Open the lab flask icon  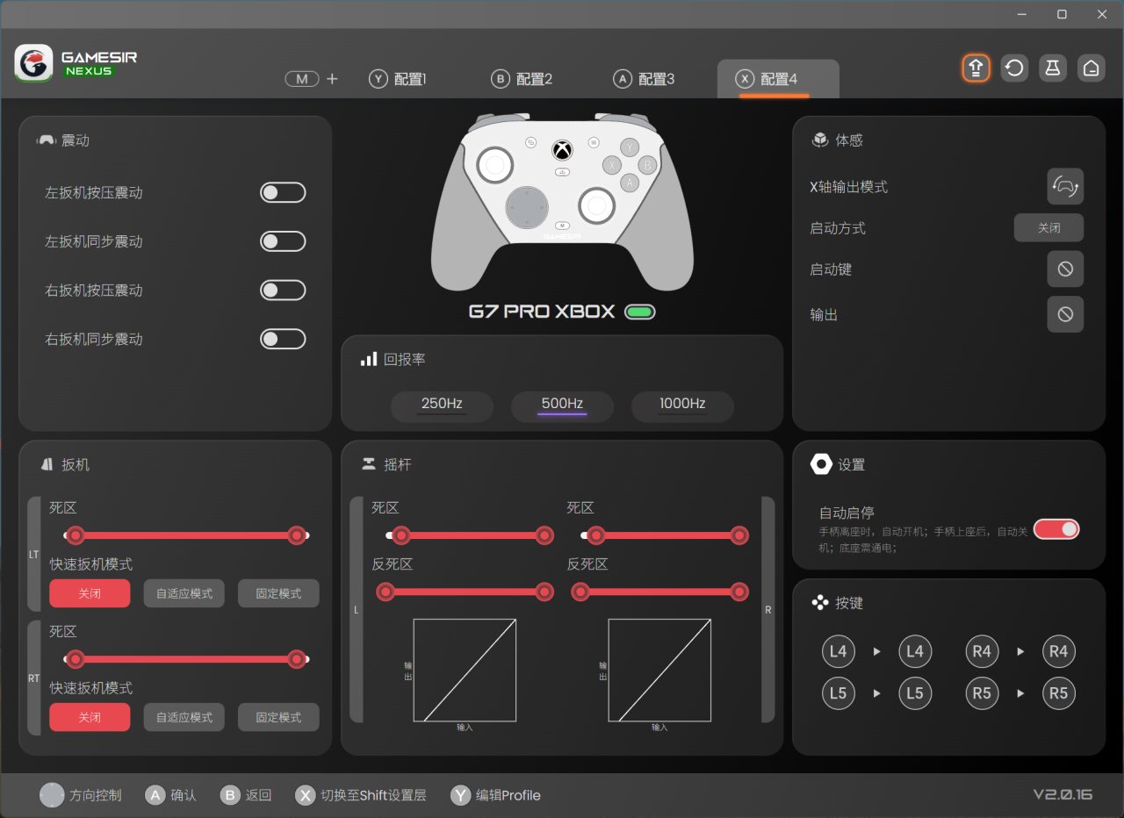[x=1053, y=68]
